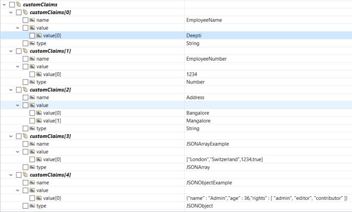Image resolution: width=352 pixels, height=212 pixels.
Task: Click the Bangalore value cell
Action: tap(197, 113)
